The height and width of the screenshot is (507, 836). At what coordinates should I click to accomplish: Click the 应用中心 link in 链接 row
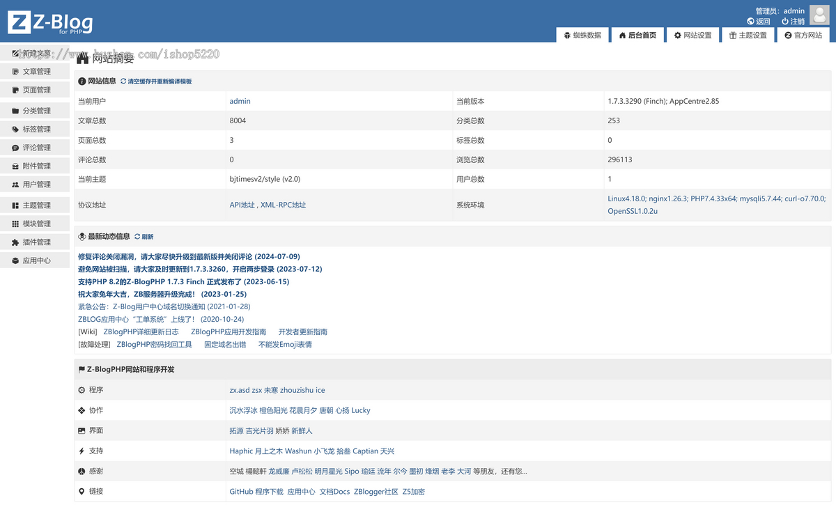302,491
